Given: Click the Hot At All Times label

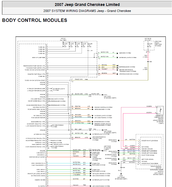Looking at the screenshot, I should pos(63,39).
